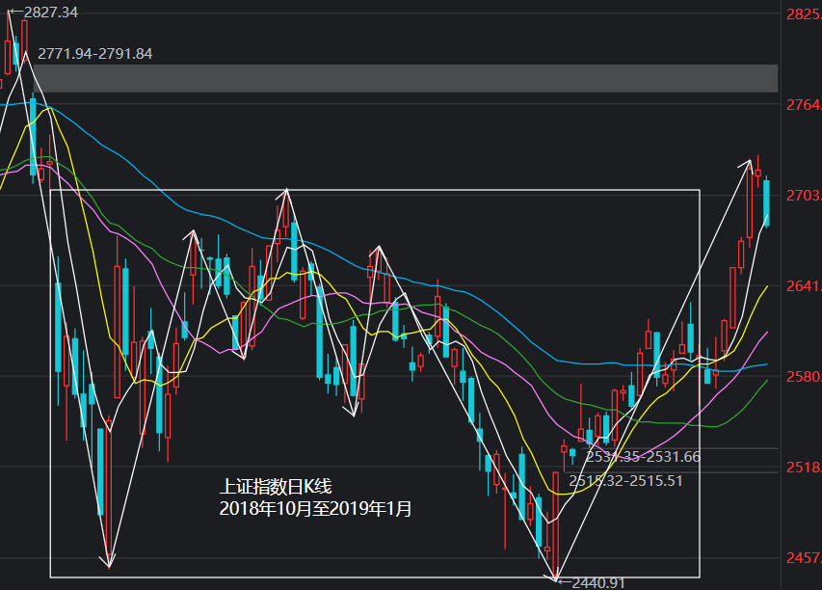The width and height of the screenshot is (822, 590).
Task: Click the right end of green moving average line
Action: pyautogui.click(x=767, y=381)
